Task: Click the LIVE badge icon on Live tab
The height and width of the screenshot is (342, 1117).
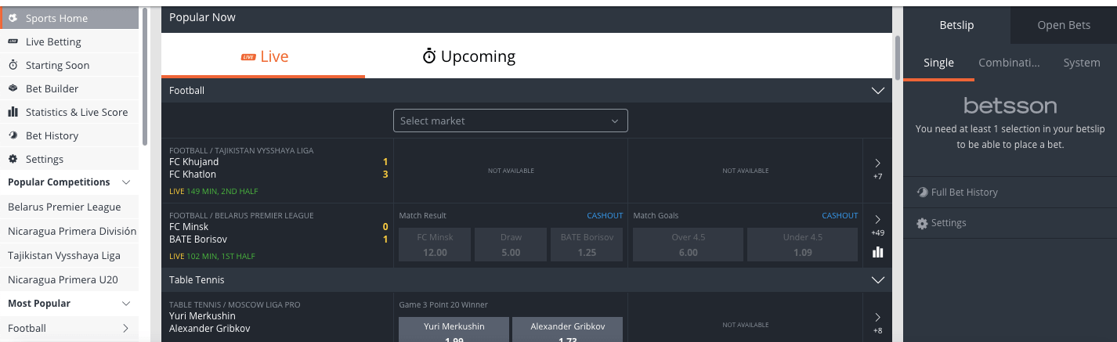Action: coord(248,57)
